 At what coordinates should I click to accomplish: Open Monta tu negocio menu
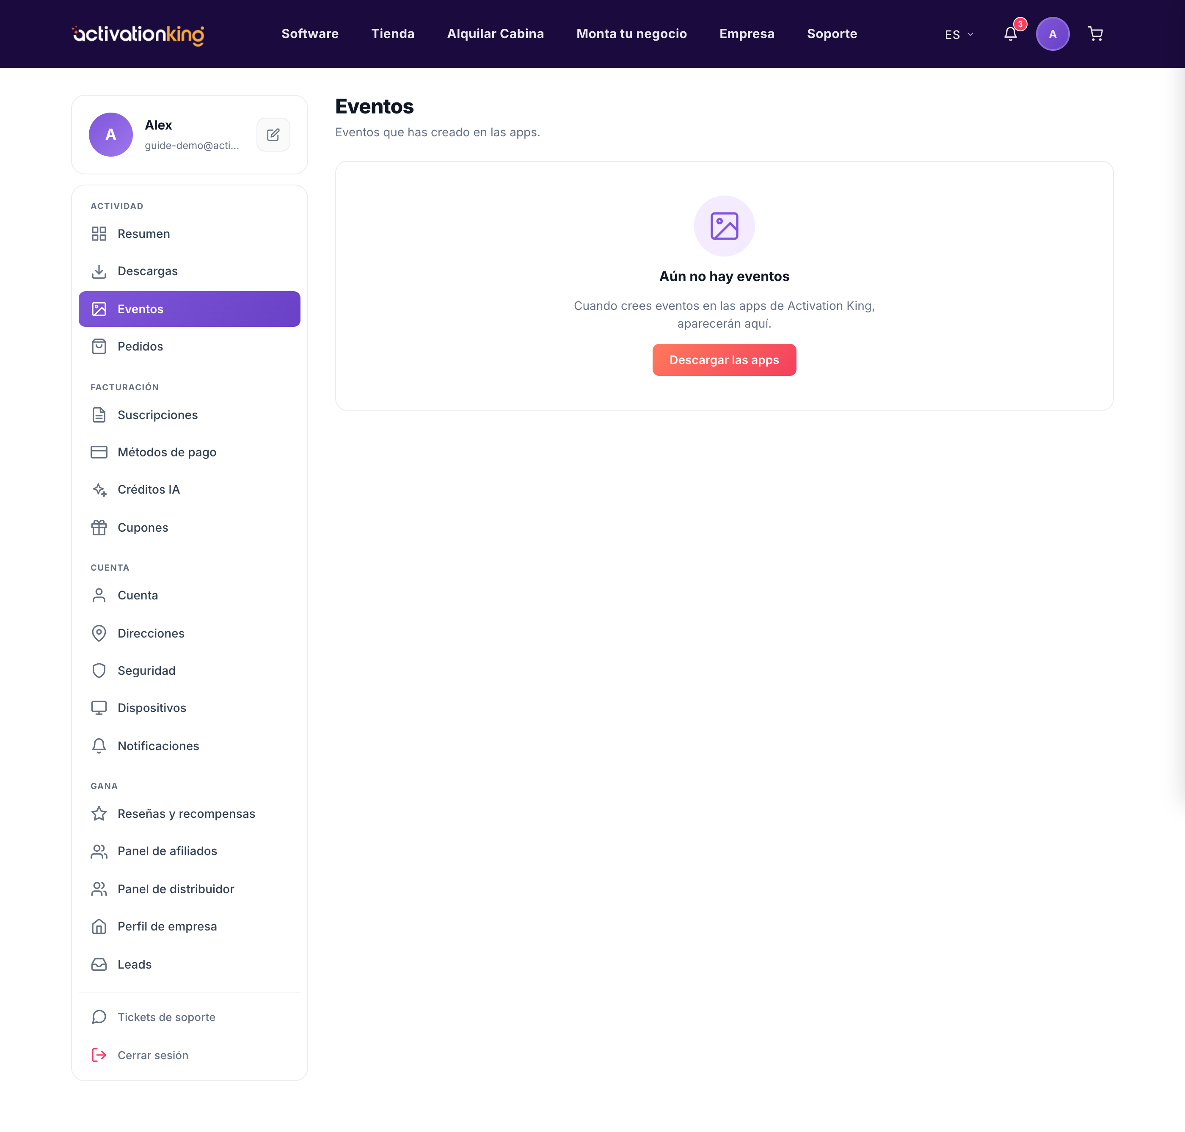tap(632, 34)
